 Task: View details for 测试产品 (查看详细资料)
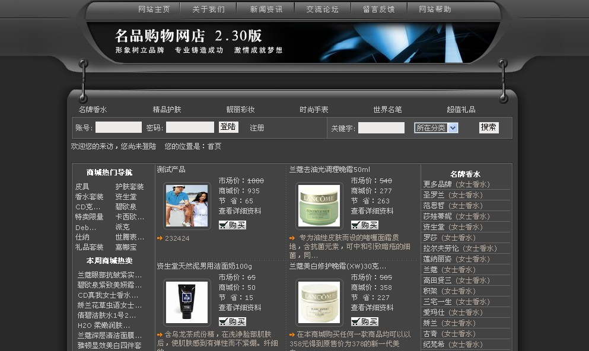pyautogui.click(x=240, y=211)
